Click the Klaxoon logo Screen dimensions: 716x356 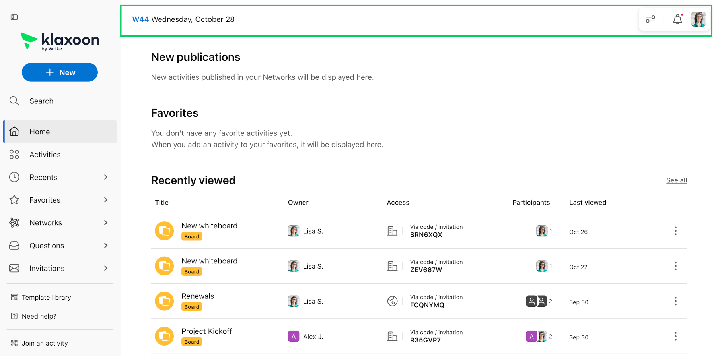point(60,41)
